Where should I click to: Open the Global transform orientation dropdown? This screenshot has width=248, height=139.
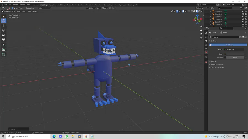tap(91, 8)
